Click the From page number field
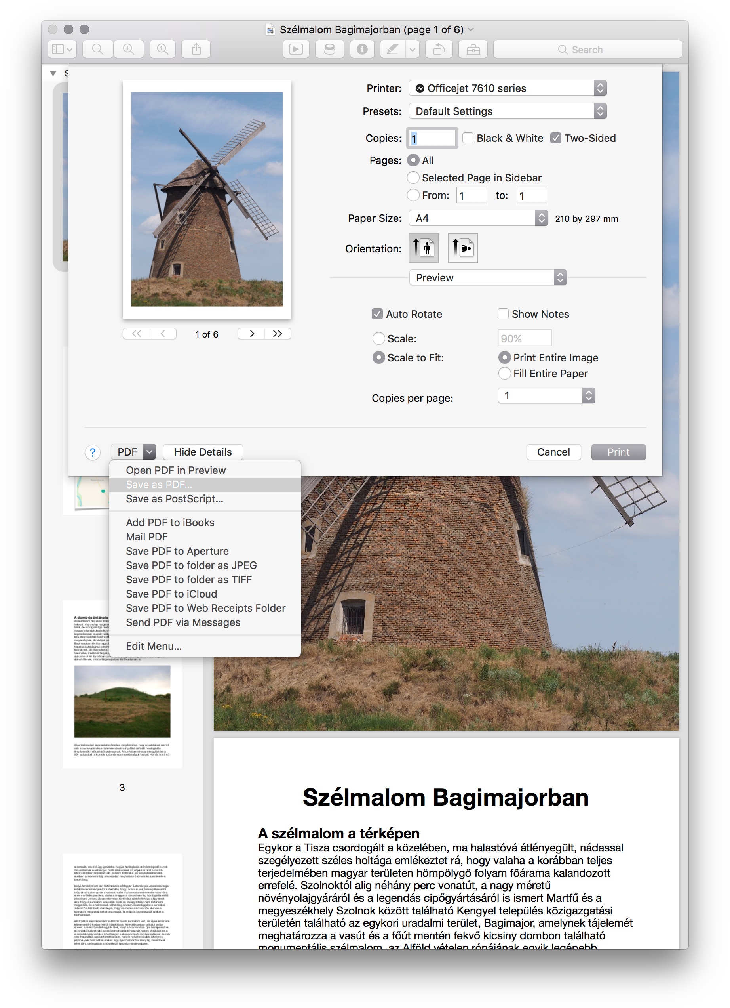 click(x=471, y=196)
